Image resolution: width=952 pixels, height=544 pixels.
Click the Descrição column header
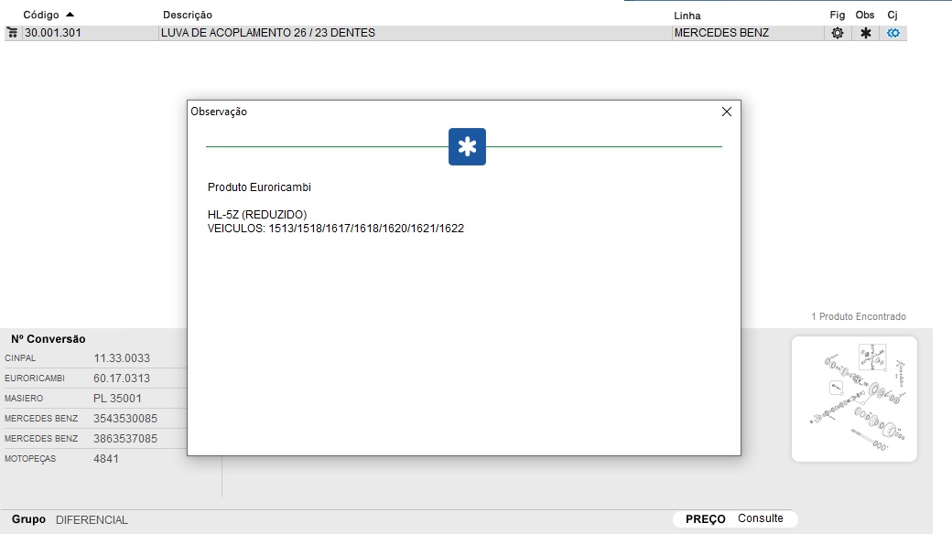[x=188, y=16]
